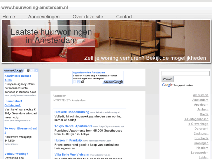Open the Contact menu item

(124, 17)
